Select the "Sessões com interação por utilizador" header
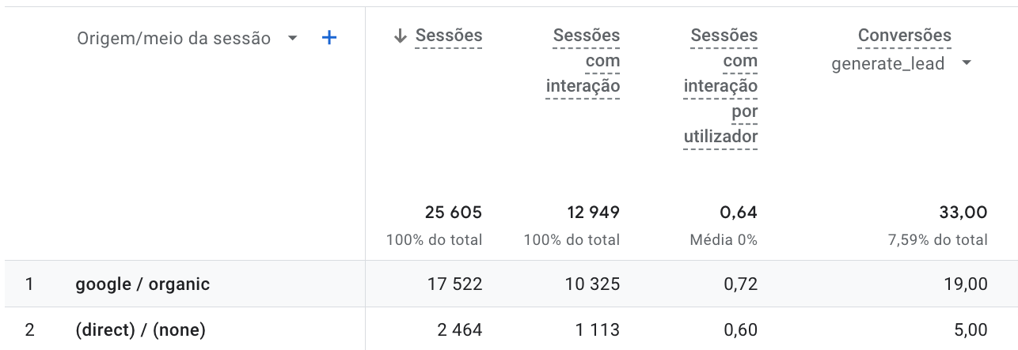 (721, 86)
